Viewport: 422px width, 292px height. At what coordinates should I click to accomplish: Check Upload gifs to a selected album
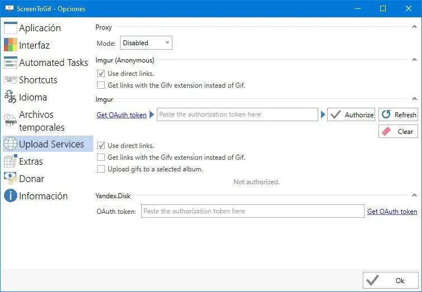click(101, 169)
